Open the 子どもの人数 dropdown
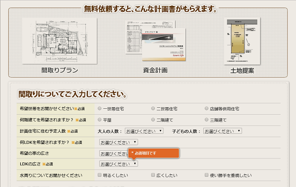The image size is (296, 187). tap(222, 131)
